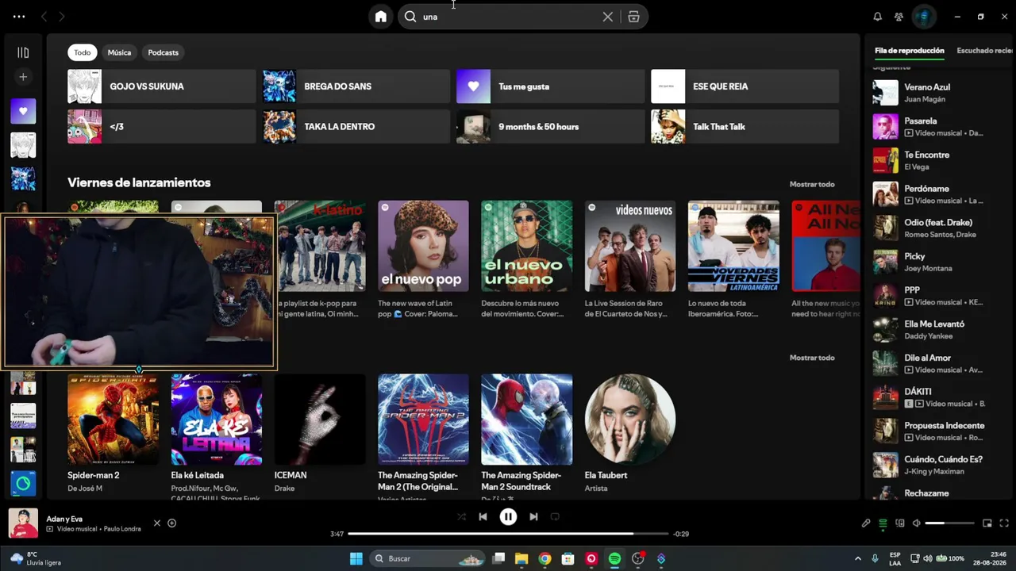1016x571 pixels.
Task: Open ICEMAN by Drake card
Action: tap(320, 435)
